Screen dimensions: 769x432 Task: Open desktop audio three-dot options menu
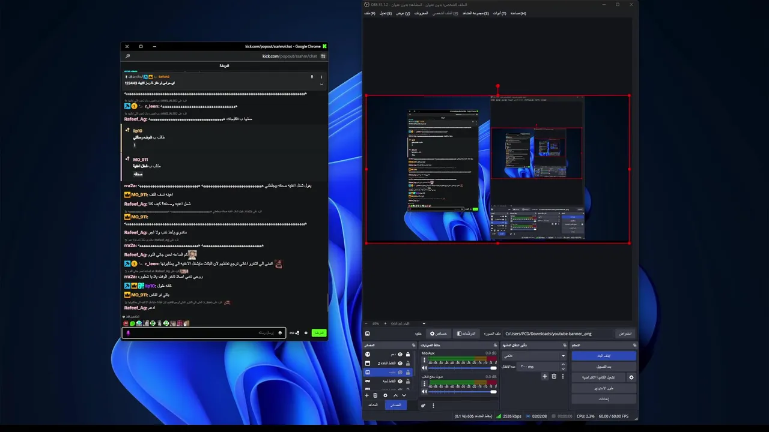pos(424,383)
